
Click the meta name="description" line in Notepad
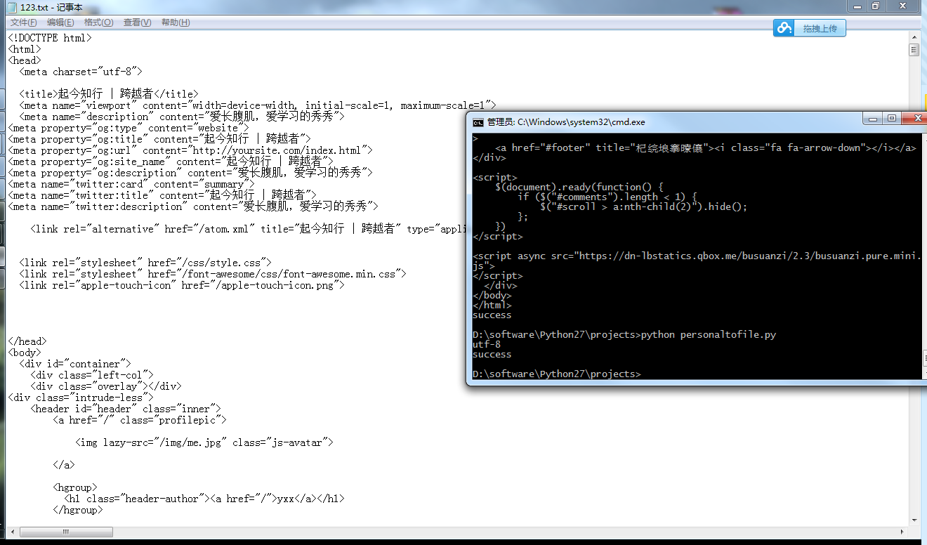pyautogui.click(x=182, y=117)
